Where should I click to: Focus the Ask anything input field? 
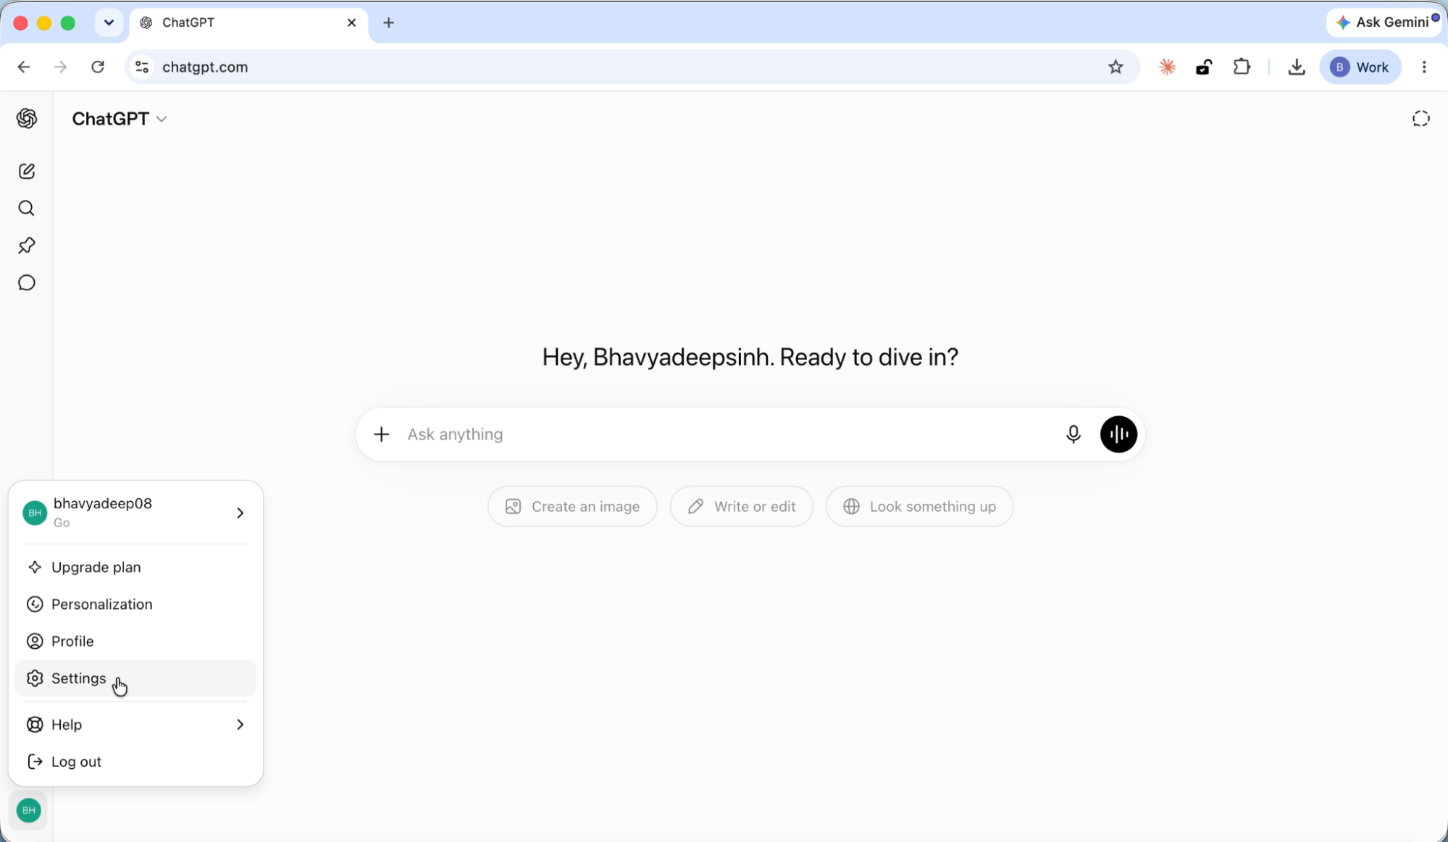click(728, 434)
